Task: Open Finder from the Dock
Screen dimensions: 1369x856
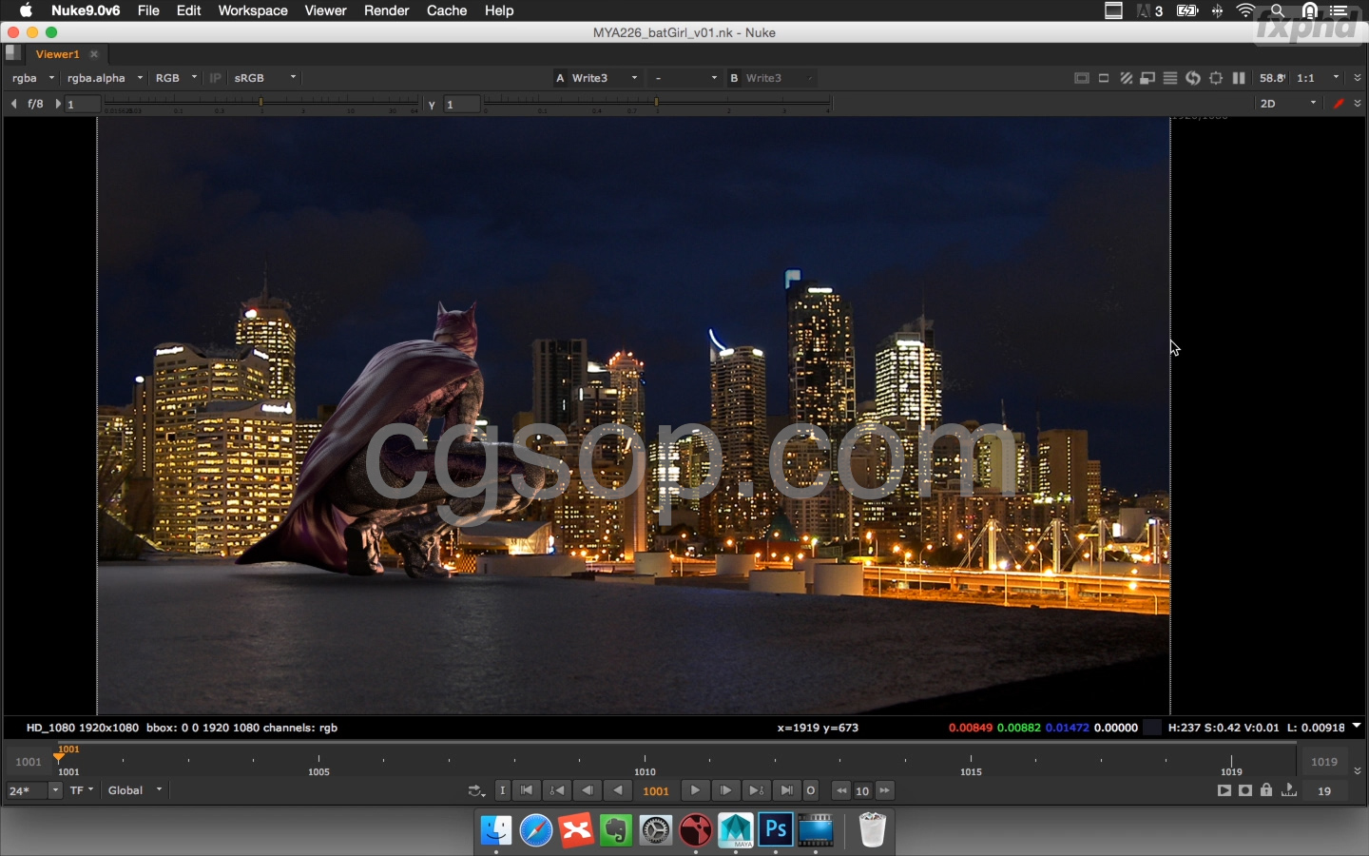Action: click(x=496, y=830)
